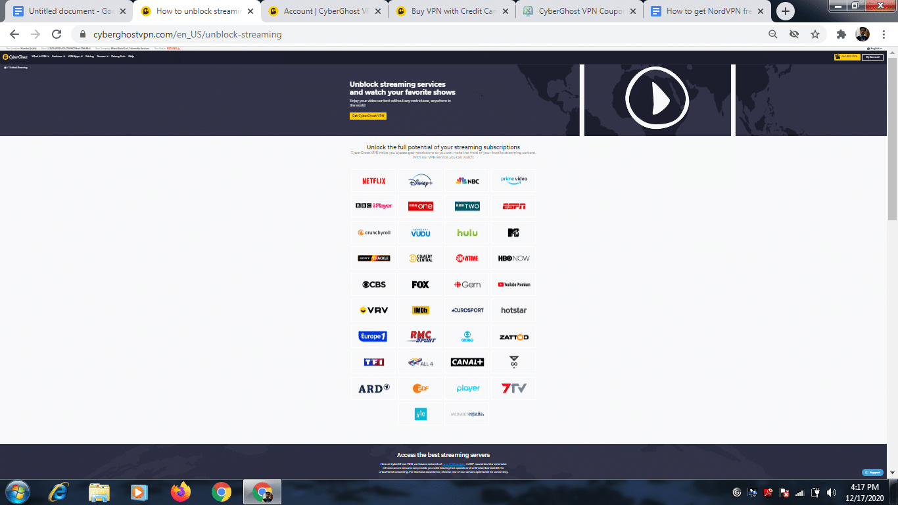
Task: Open a new browser tab
Action: point(786,11)
